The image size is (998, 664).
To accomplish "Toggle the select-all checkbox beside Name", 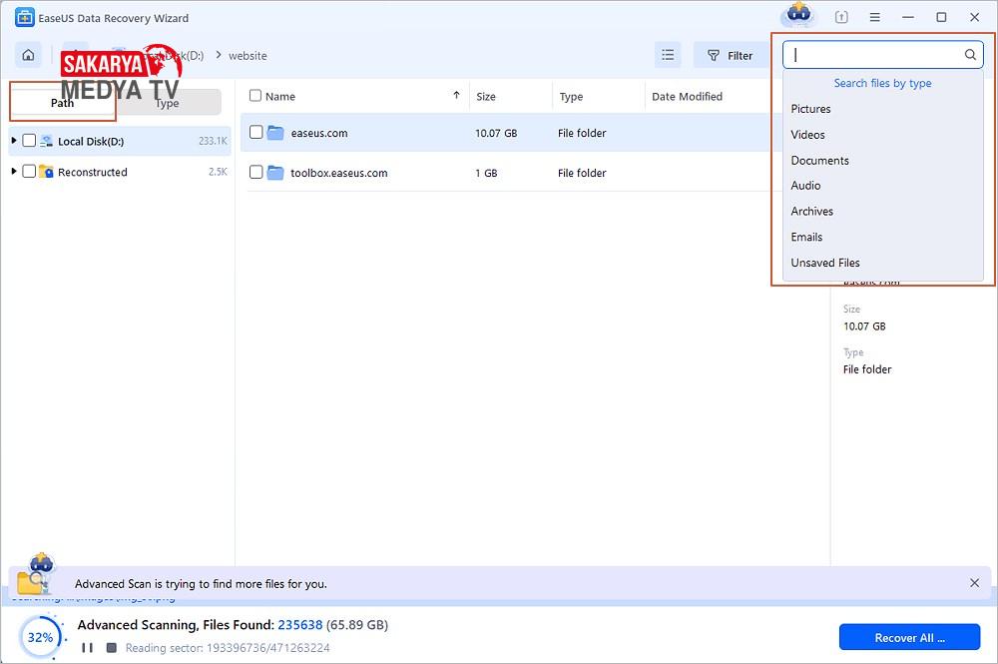I will coord(255,96).
